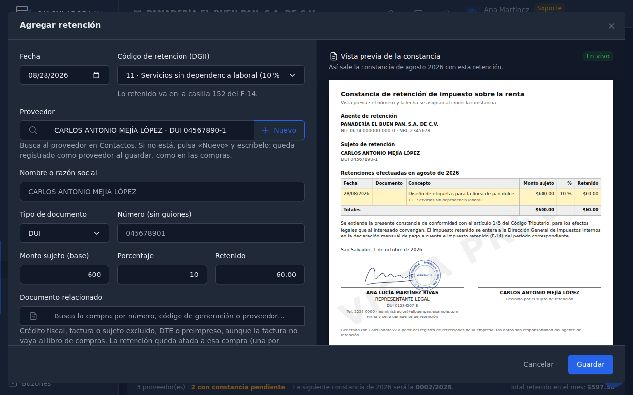Click San Salvador, 1 de octubre de 2026

click(x=382, y=250)
